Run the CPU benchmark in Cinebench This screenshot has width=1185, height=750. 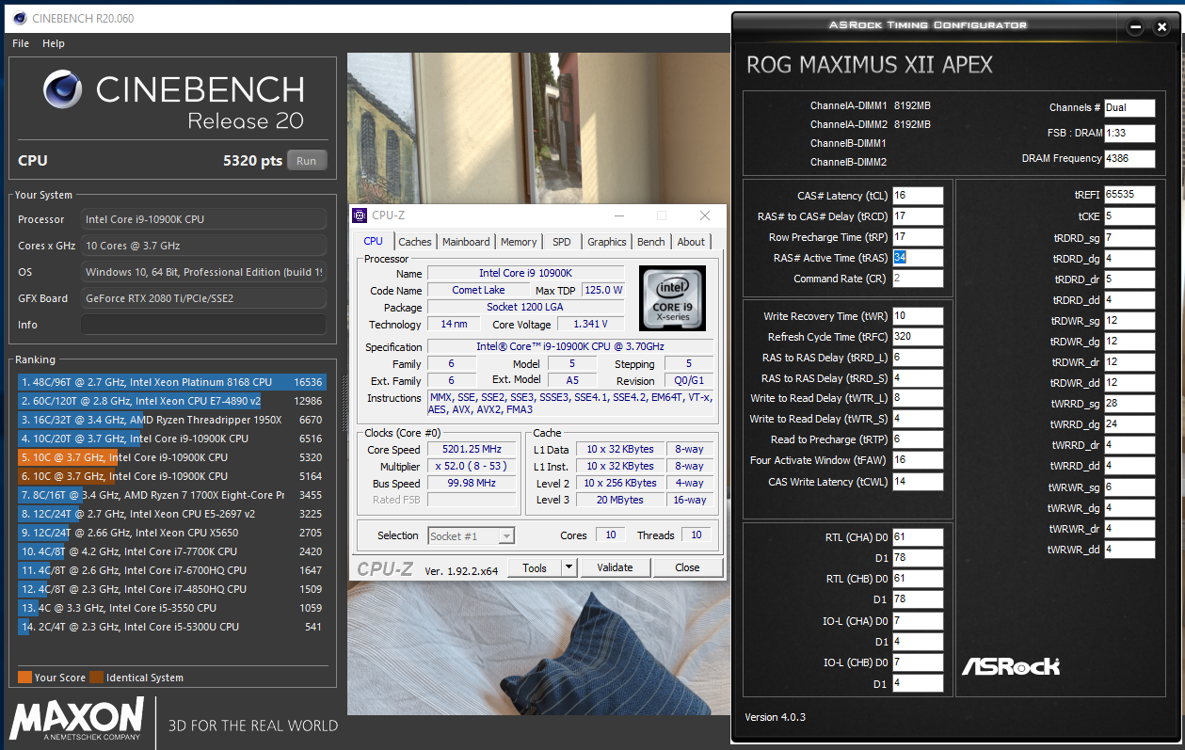pos(307,161)
